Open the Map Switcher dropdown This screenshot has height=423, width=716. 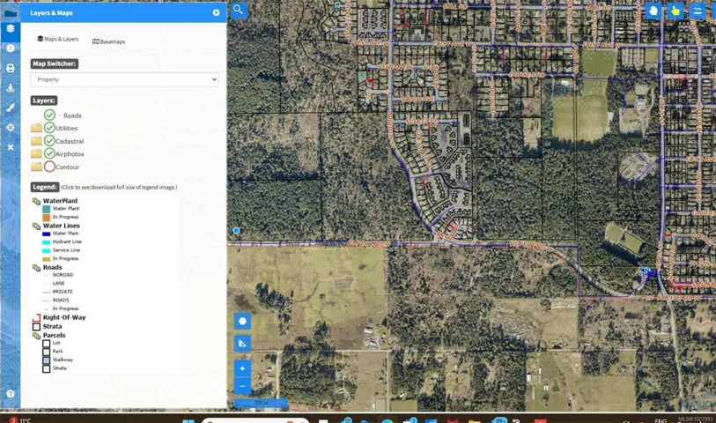tap(124, 79)
